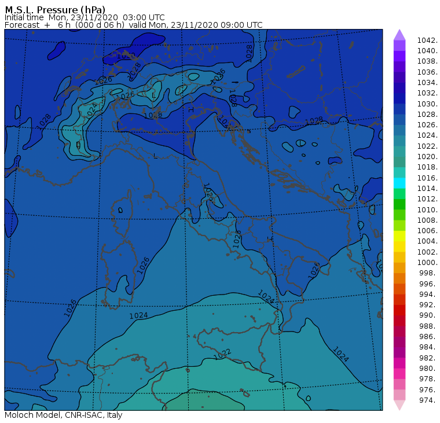Click the '1014.' colorbar label
440x423 pixels.
pos(427,188)
